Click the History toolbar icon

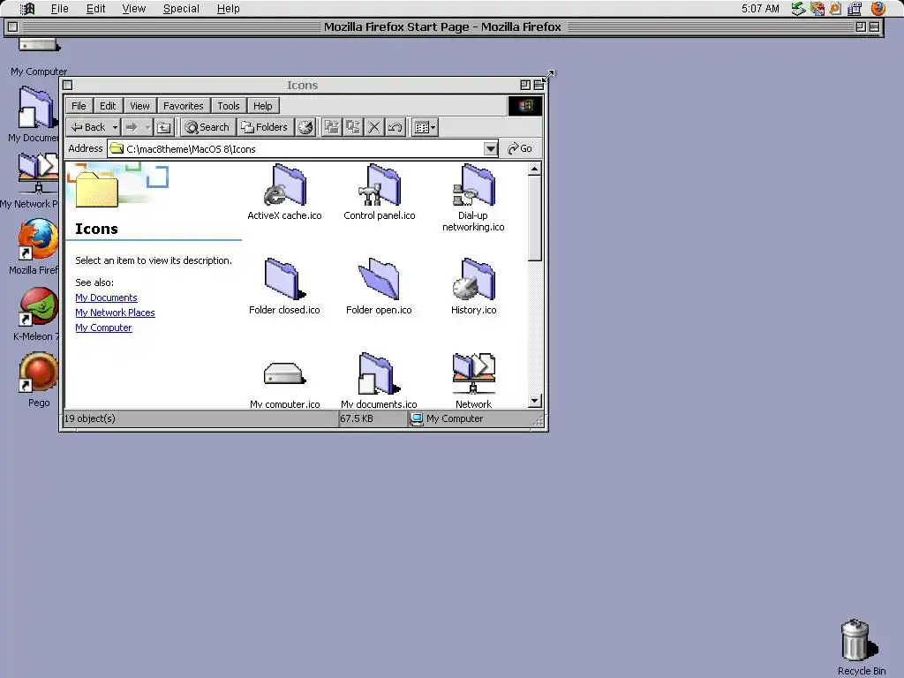305,127
